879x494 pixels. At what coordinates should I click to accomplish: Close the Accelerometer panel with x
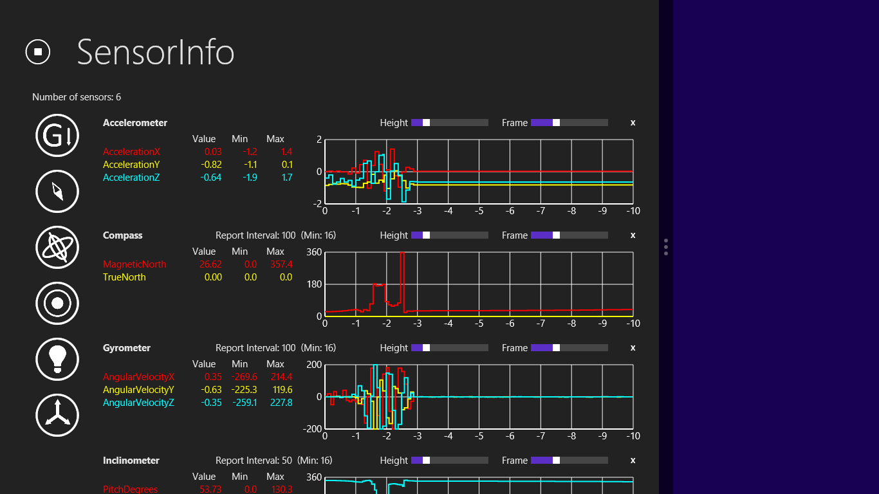coord(633,123)
